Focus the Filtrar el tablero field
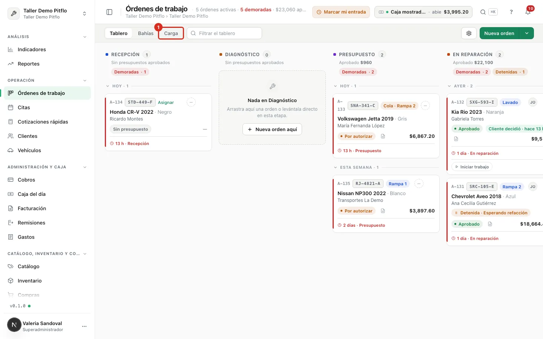The image size is (543, 339). [224, 33]
